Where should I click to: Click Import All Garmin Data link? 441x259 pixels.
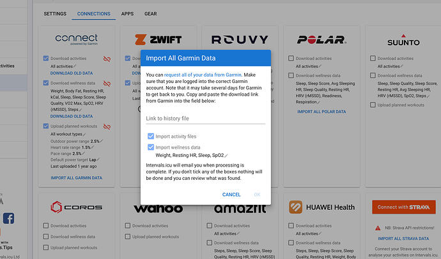[77, 178]
